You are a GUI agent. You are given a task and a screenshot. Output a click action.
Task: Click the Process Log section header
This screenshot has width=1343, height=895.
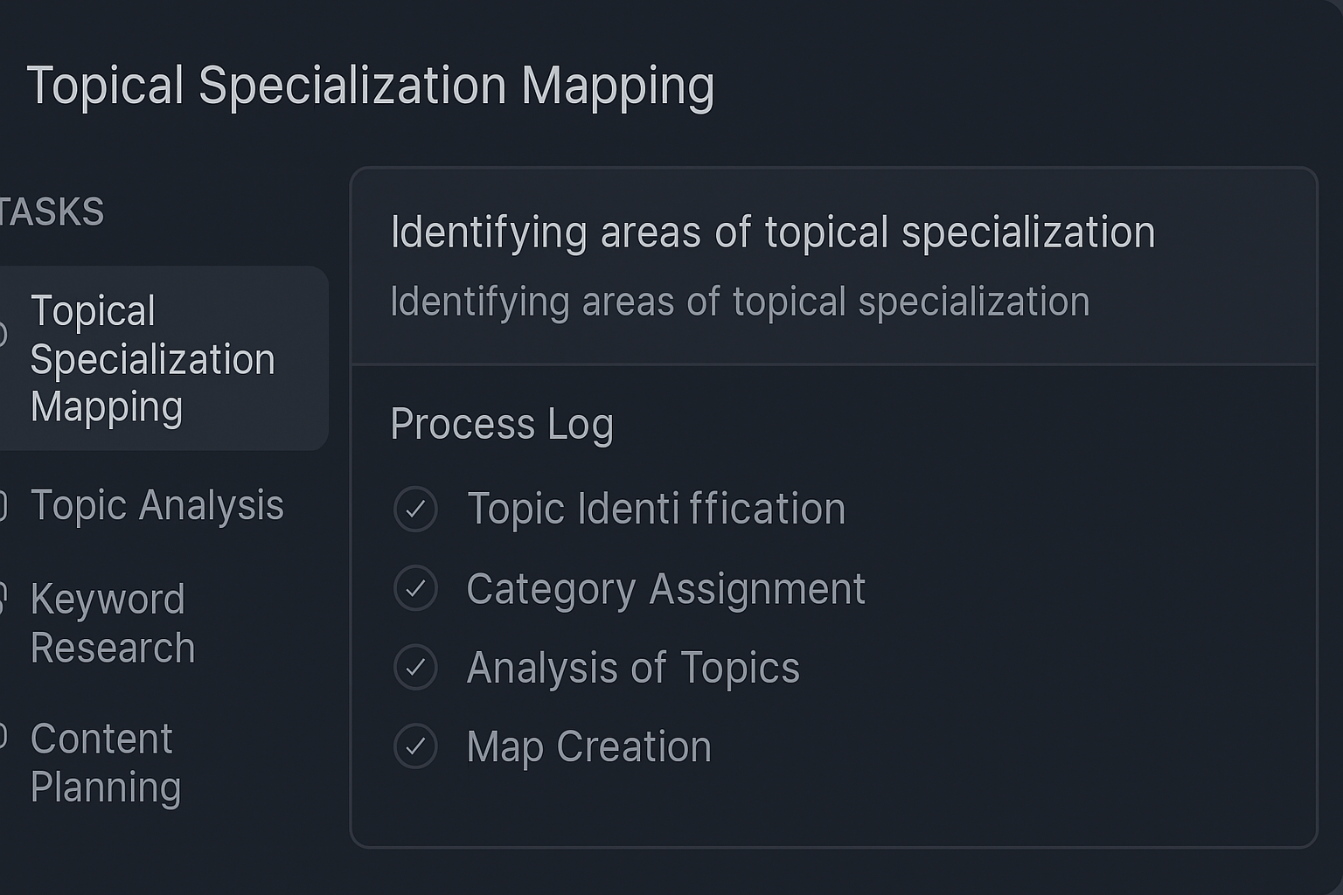(x=502, y=425)
